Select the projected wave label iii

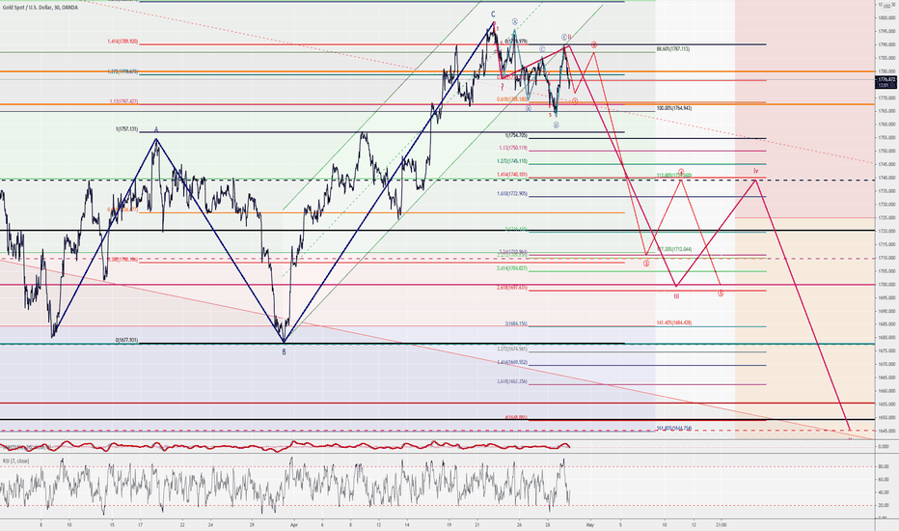[x=676, y=296]
